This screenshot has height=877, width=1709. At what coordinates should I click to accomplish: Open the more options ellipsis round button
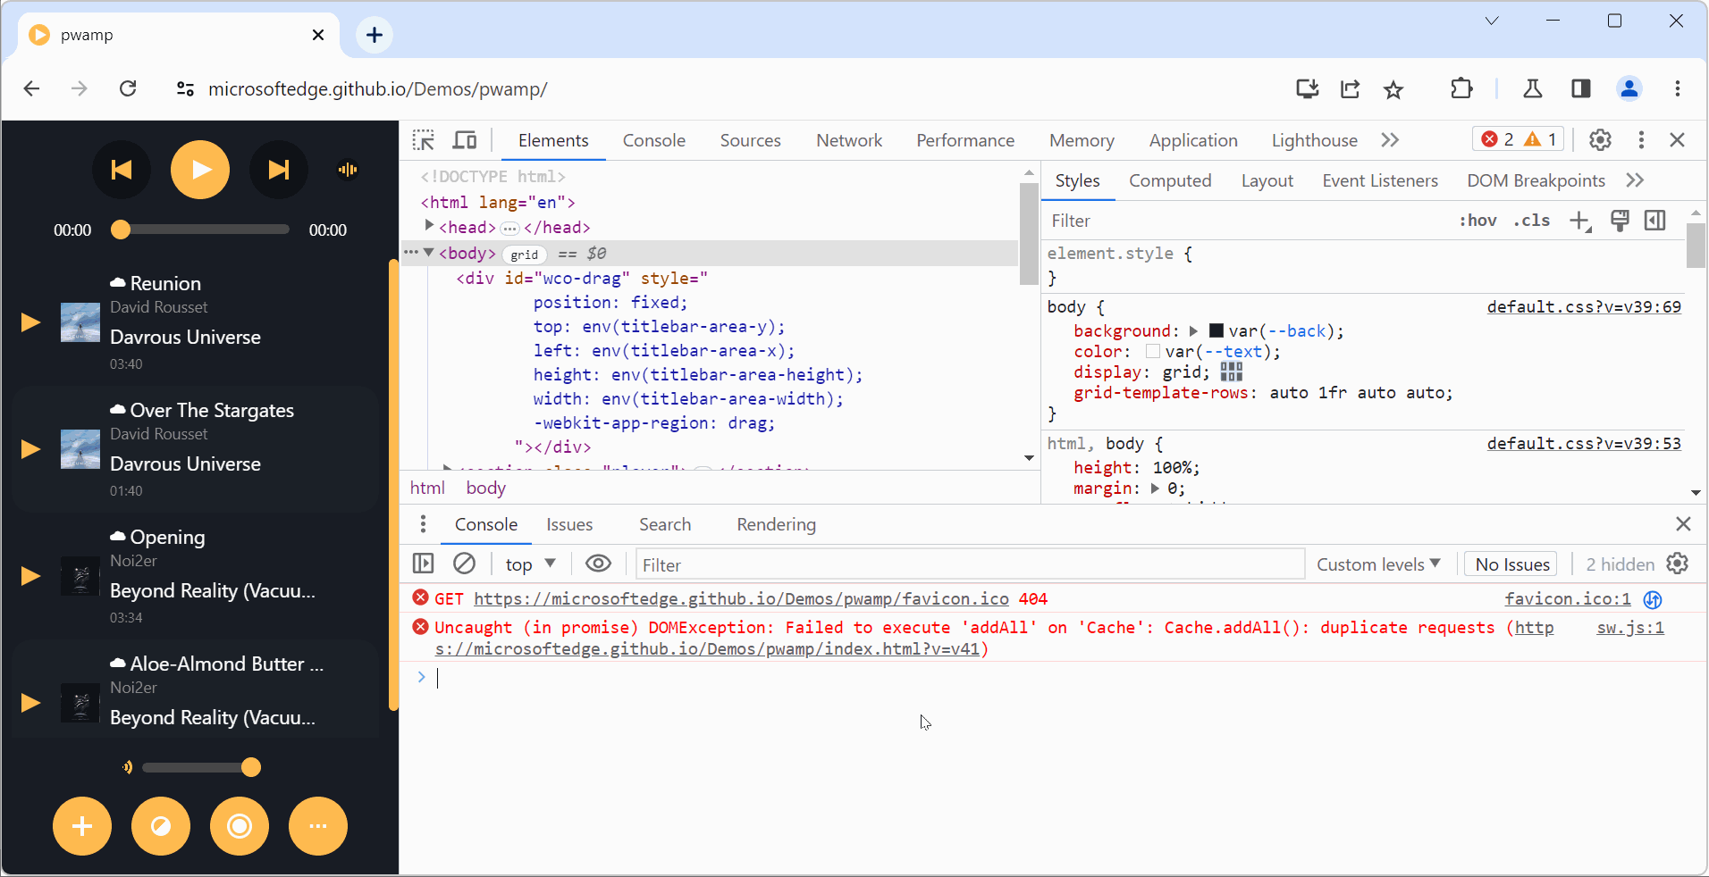pos(318,826)
